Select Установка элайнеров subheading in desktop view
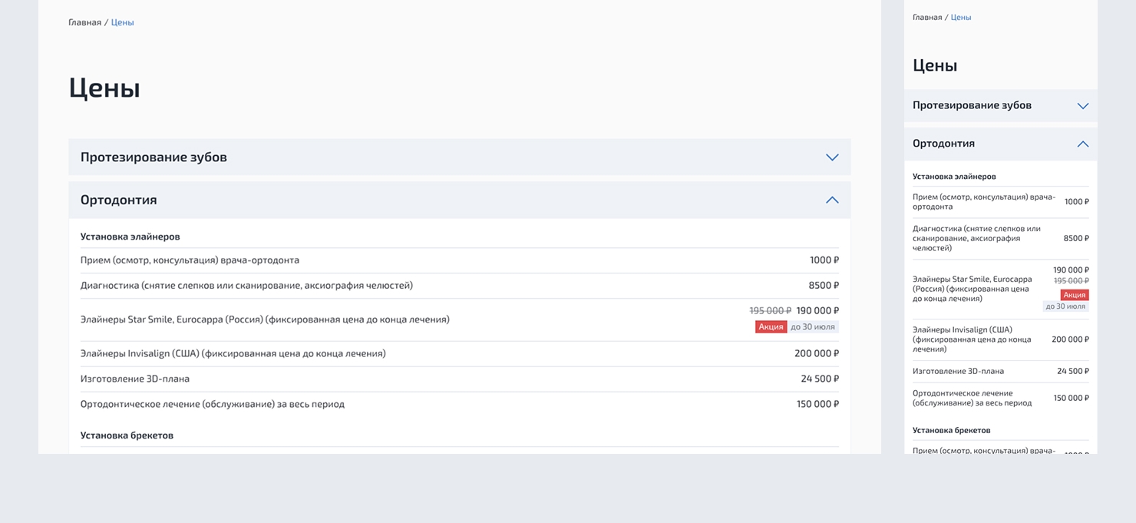This screenshot has width=1136, height=523. pos(130,237)
